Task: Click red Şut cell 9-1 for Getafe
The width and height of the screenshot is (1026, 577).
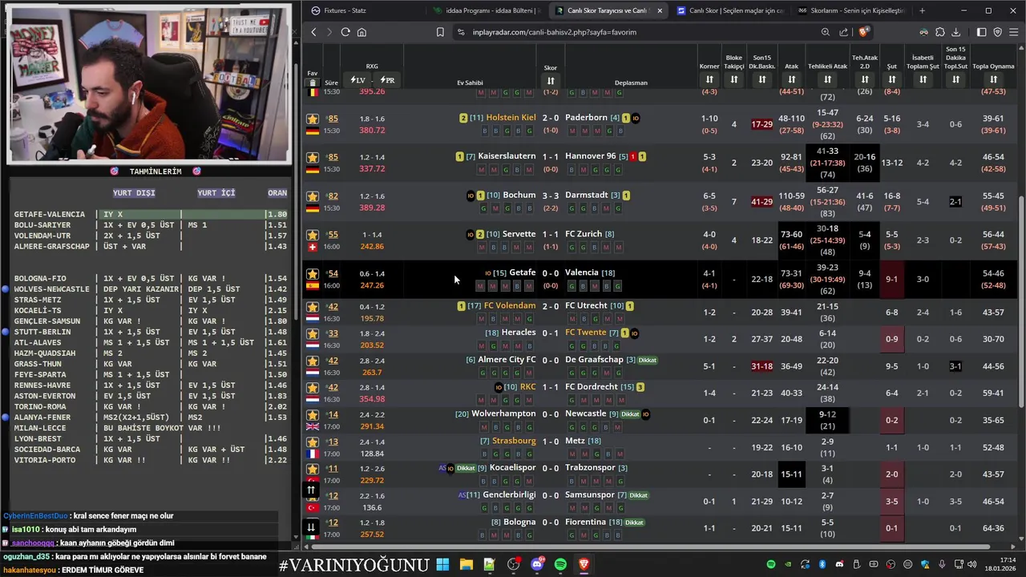Action: point(891,279)
